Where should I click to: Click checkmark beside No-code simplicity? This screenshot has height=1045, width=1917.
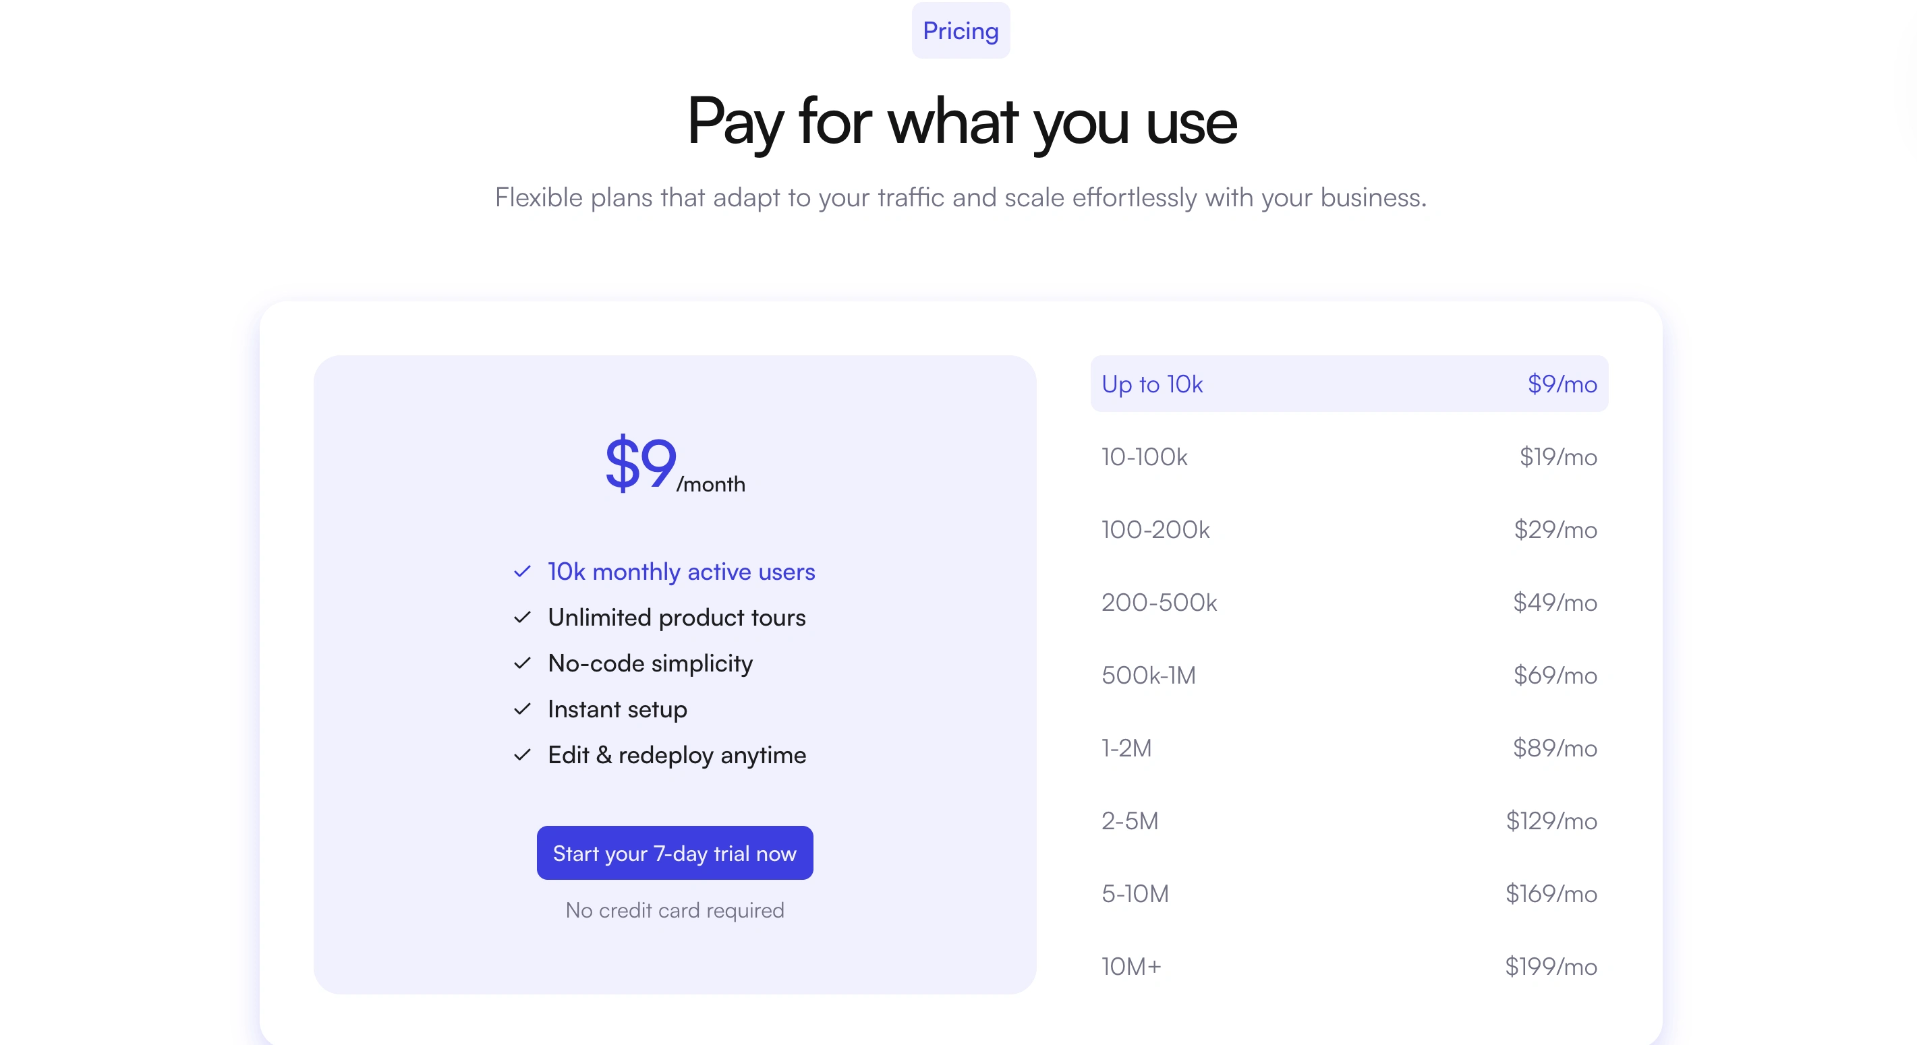tap(522, 663)
